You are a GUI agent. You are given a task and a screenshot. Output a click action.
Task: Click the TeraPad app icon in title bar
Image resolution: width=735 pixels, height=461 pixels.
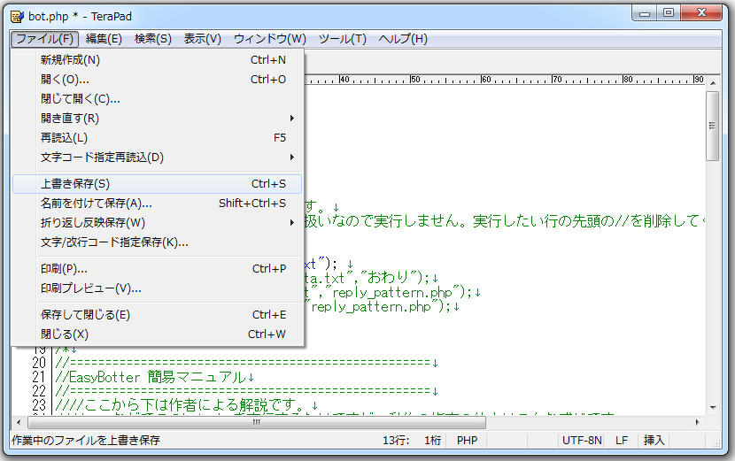17,15
